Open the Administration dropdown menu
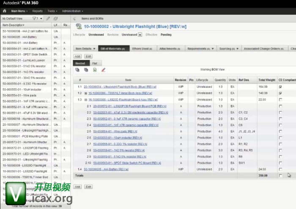This screenshot has width=296, height=209. (72, 11)
